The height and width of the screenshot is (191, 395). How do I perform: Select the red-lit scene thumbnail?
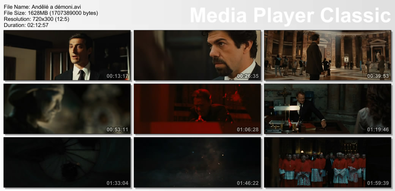tap(197, 109)
